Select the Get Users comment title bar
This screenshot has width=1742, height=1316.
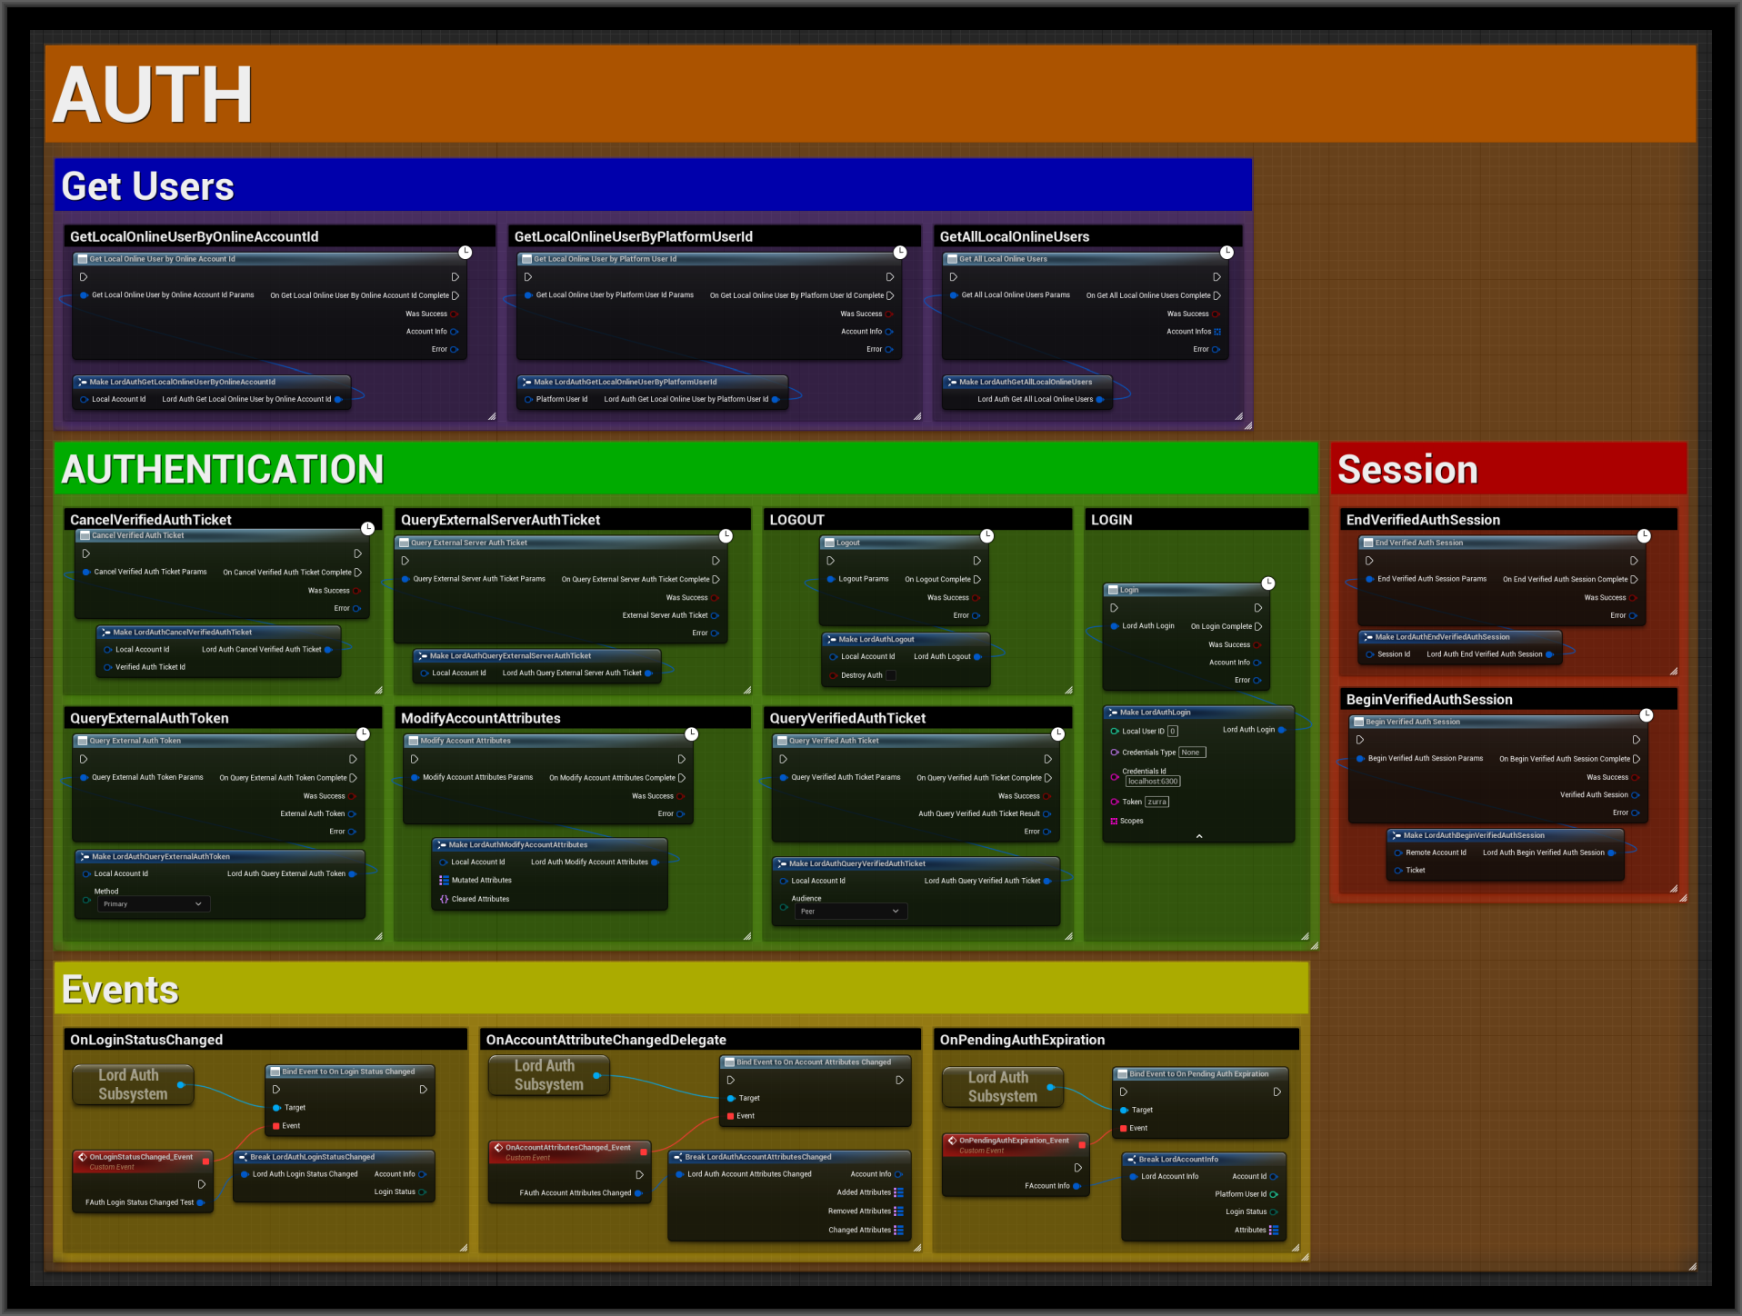pos(653,185)
